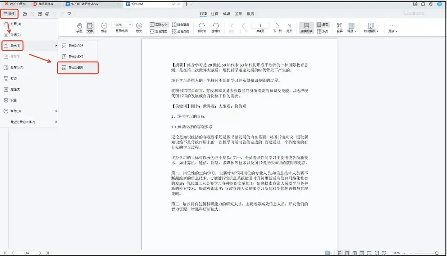
Task: Open the zoom ratio 100% dropdown
Action: (x=130, y=25)
